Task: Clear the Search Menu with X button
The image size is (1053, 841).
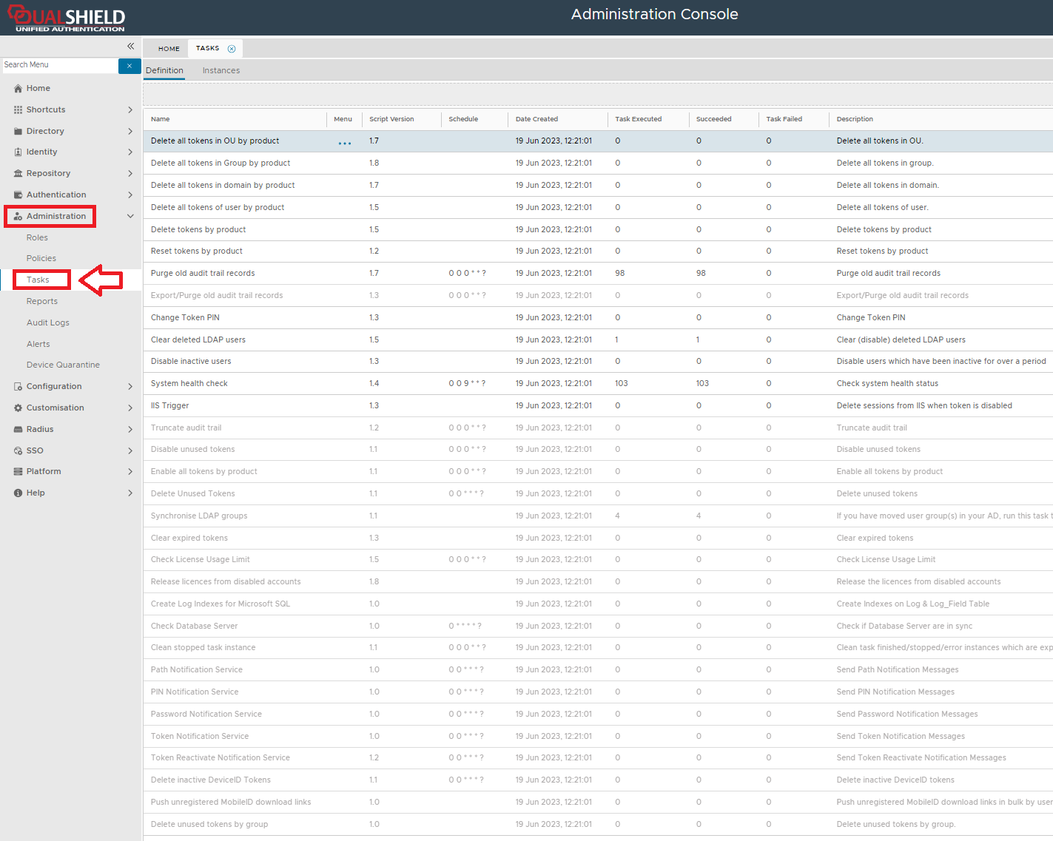Action: [129, 66]
